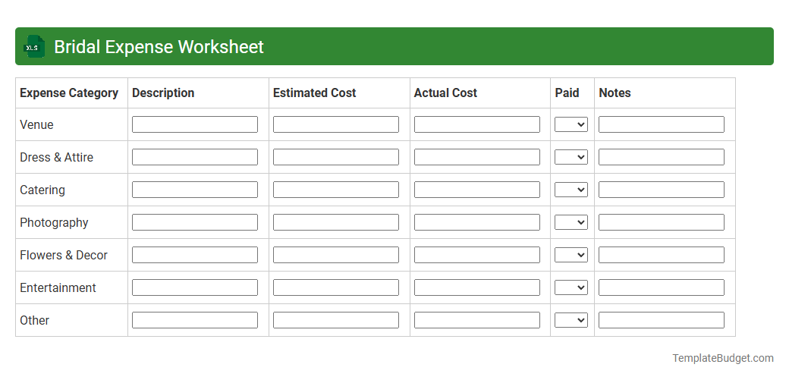Click the Other category label
789x380 pixels.
[x=34, y=321]
